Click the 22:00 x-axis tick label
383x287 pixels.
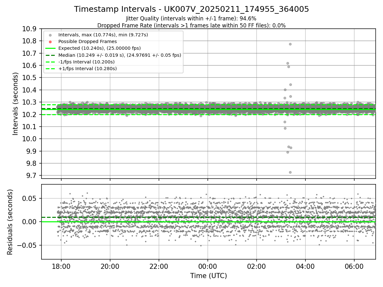pos(159,266)
